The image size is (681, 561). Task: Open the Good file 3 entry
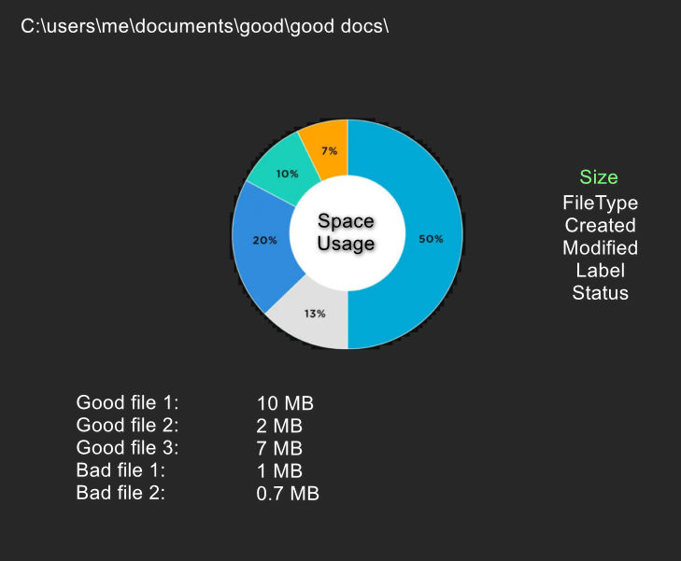point(127,447)
